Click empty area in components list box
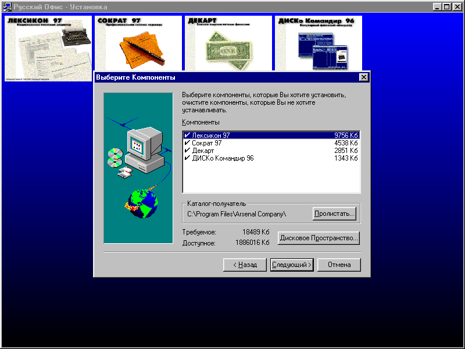This screenshot has height=349, width=465. tap(271, 177)
